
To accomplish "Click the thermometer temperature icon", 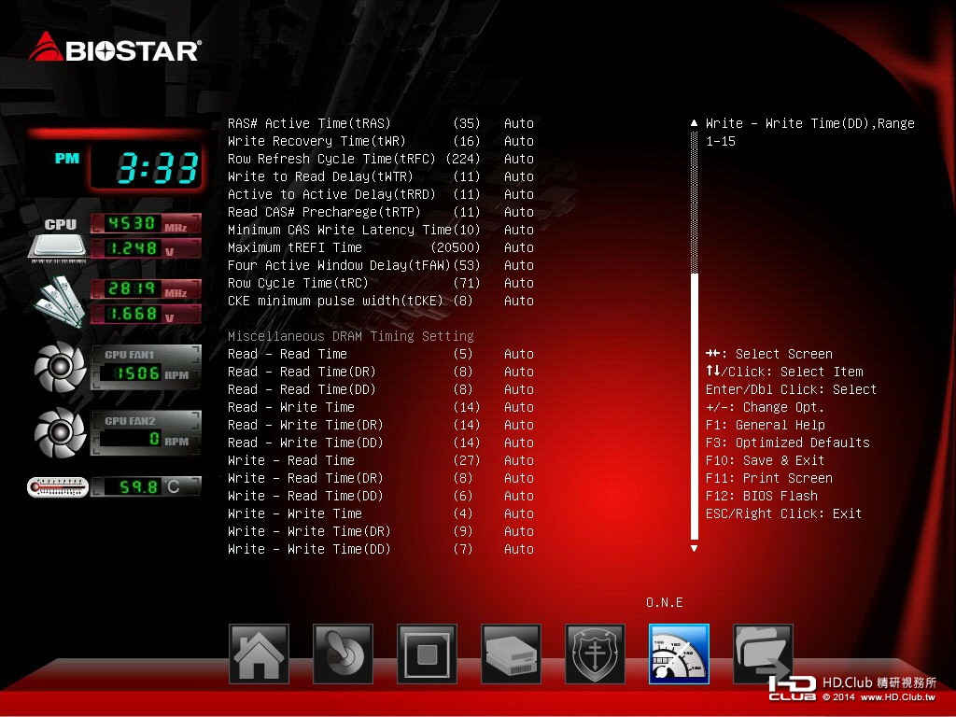I will point(58,487).
